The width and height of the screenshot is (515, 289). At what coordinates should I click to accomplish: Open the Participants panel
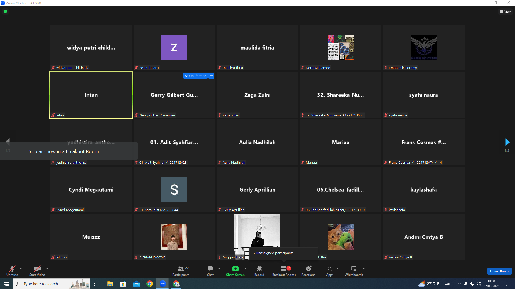click(181, 271)
